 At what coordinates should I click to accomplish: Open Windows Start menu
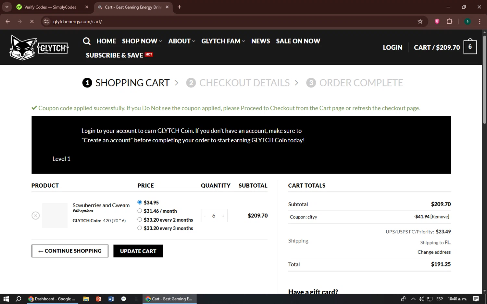pos(6,299)
